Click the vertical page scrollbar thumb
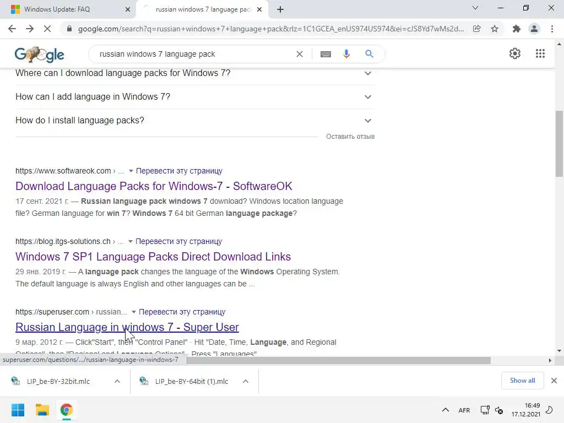The image size is (564, 423). pos(559,144)
